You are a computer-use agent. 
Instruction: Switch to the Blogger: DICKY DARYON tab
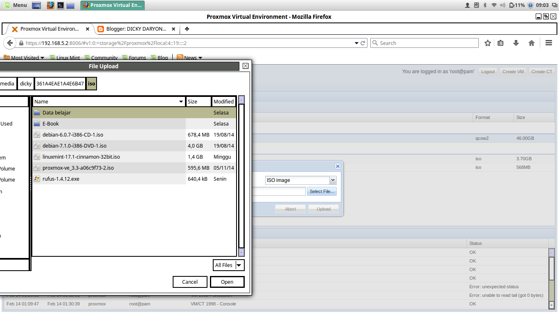pyautogui.click(x=136, y=29)
